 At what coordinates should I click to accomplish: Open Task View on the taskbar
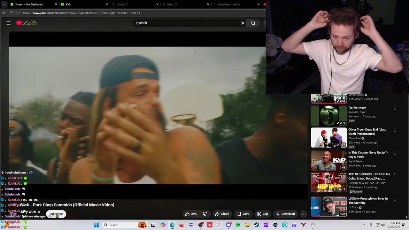[x=153, y=225]
